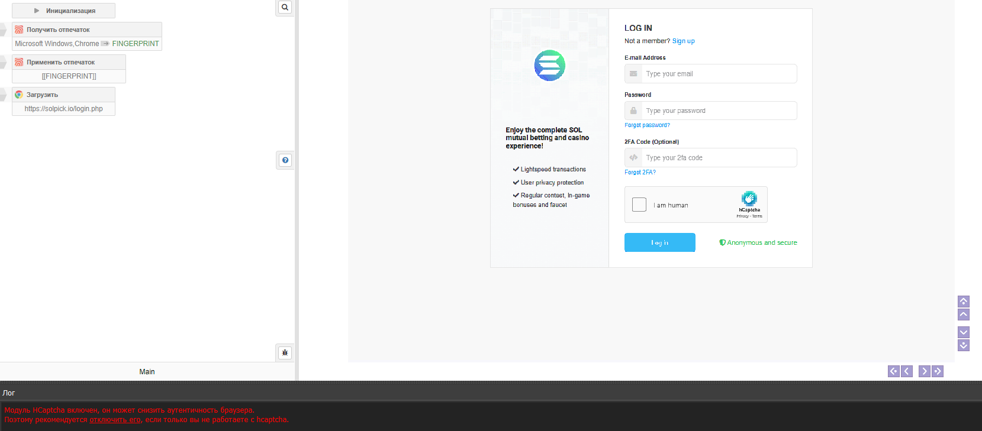Open the scenario search magnifier icon
Viewport: 982px width, 431px height.
(x=285, y=8)
